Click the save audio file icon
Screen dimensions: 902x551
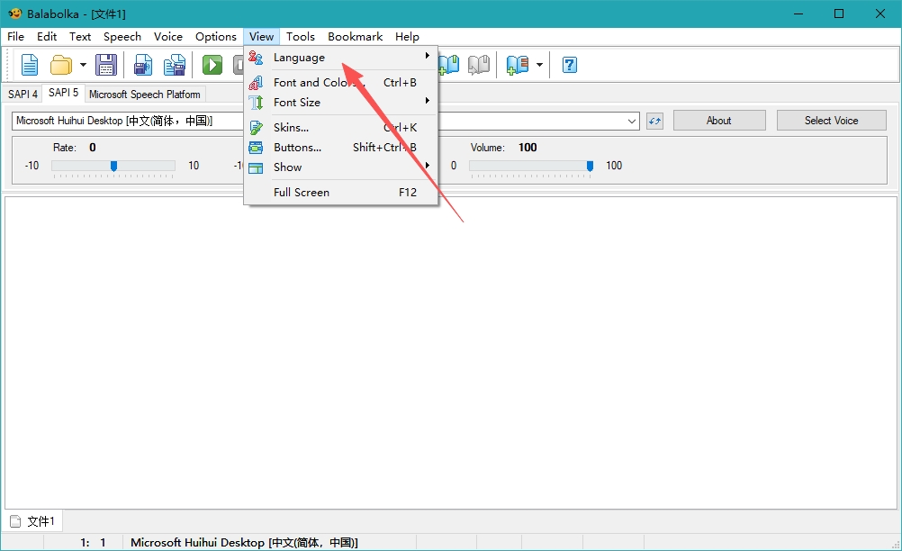pos(142,65)
